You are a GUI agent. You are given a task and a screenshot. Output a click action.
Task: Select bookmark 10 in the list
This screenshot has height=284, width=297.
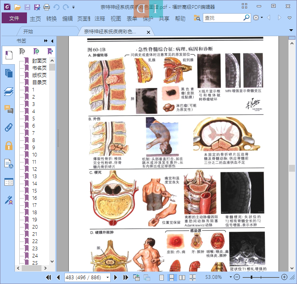pos(35,155)
